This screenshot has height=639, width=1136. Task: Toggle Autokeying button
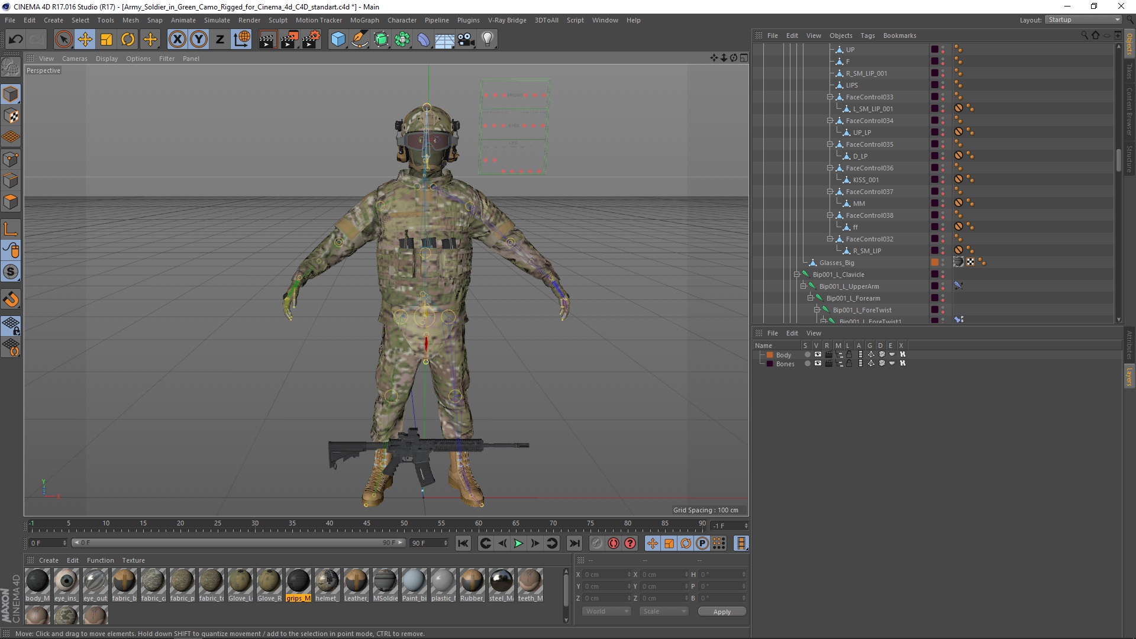point(614,543)
